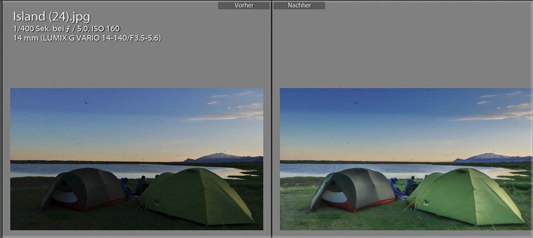Image resolution: width=533 pixels, height=238 pixels.
Task: Click the Nachher label
Action: pos(299,5)
